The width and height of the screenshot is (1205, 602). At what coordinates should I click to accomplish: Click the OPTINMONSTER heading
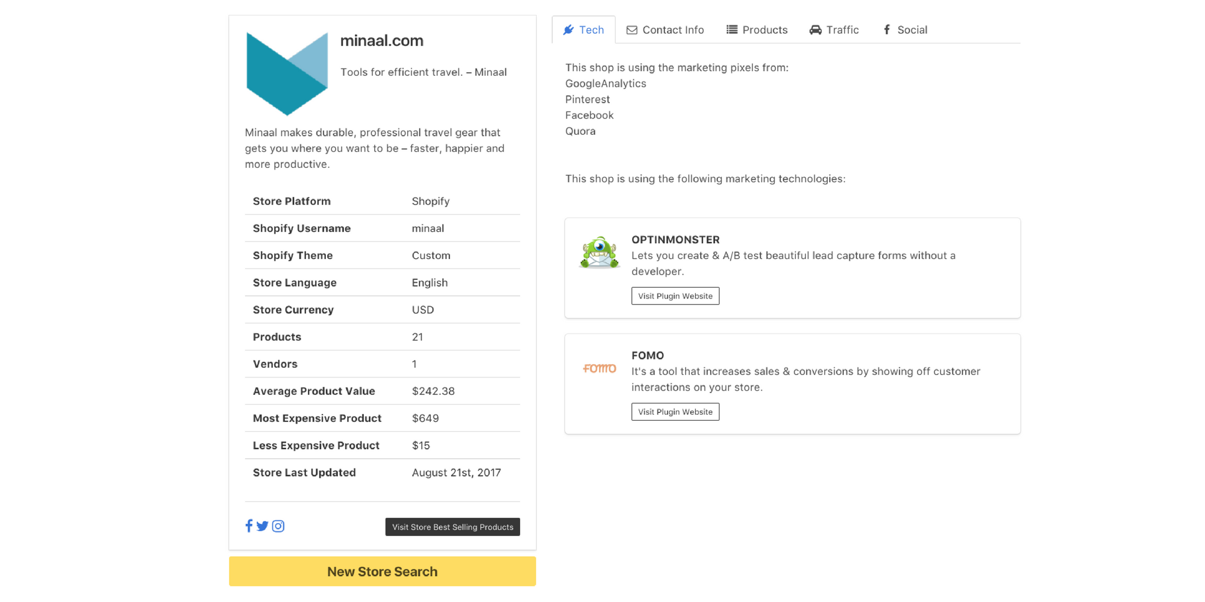[x=675, y=240]
